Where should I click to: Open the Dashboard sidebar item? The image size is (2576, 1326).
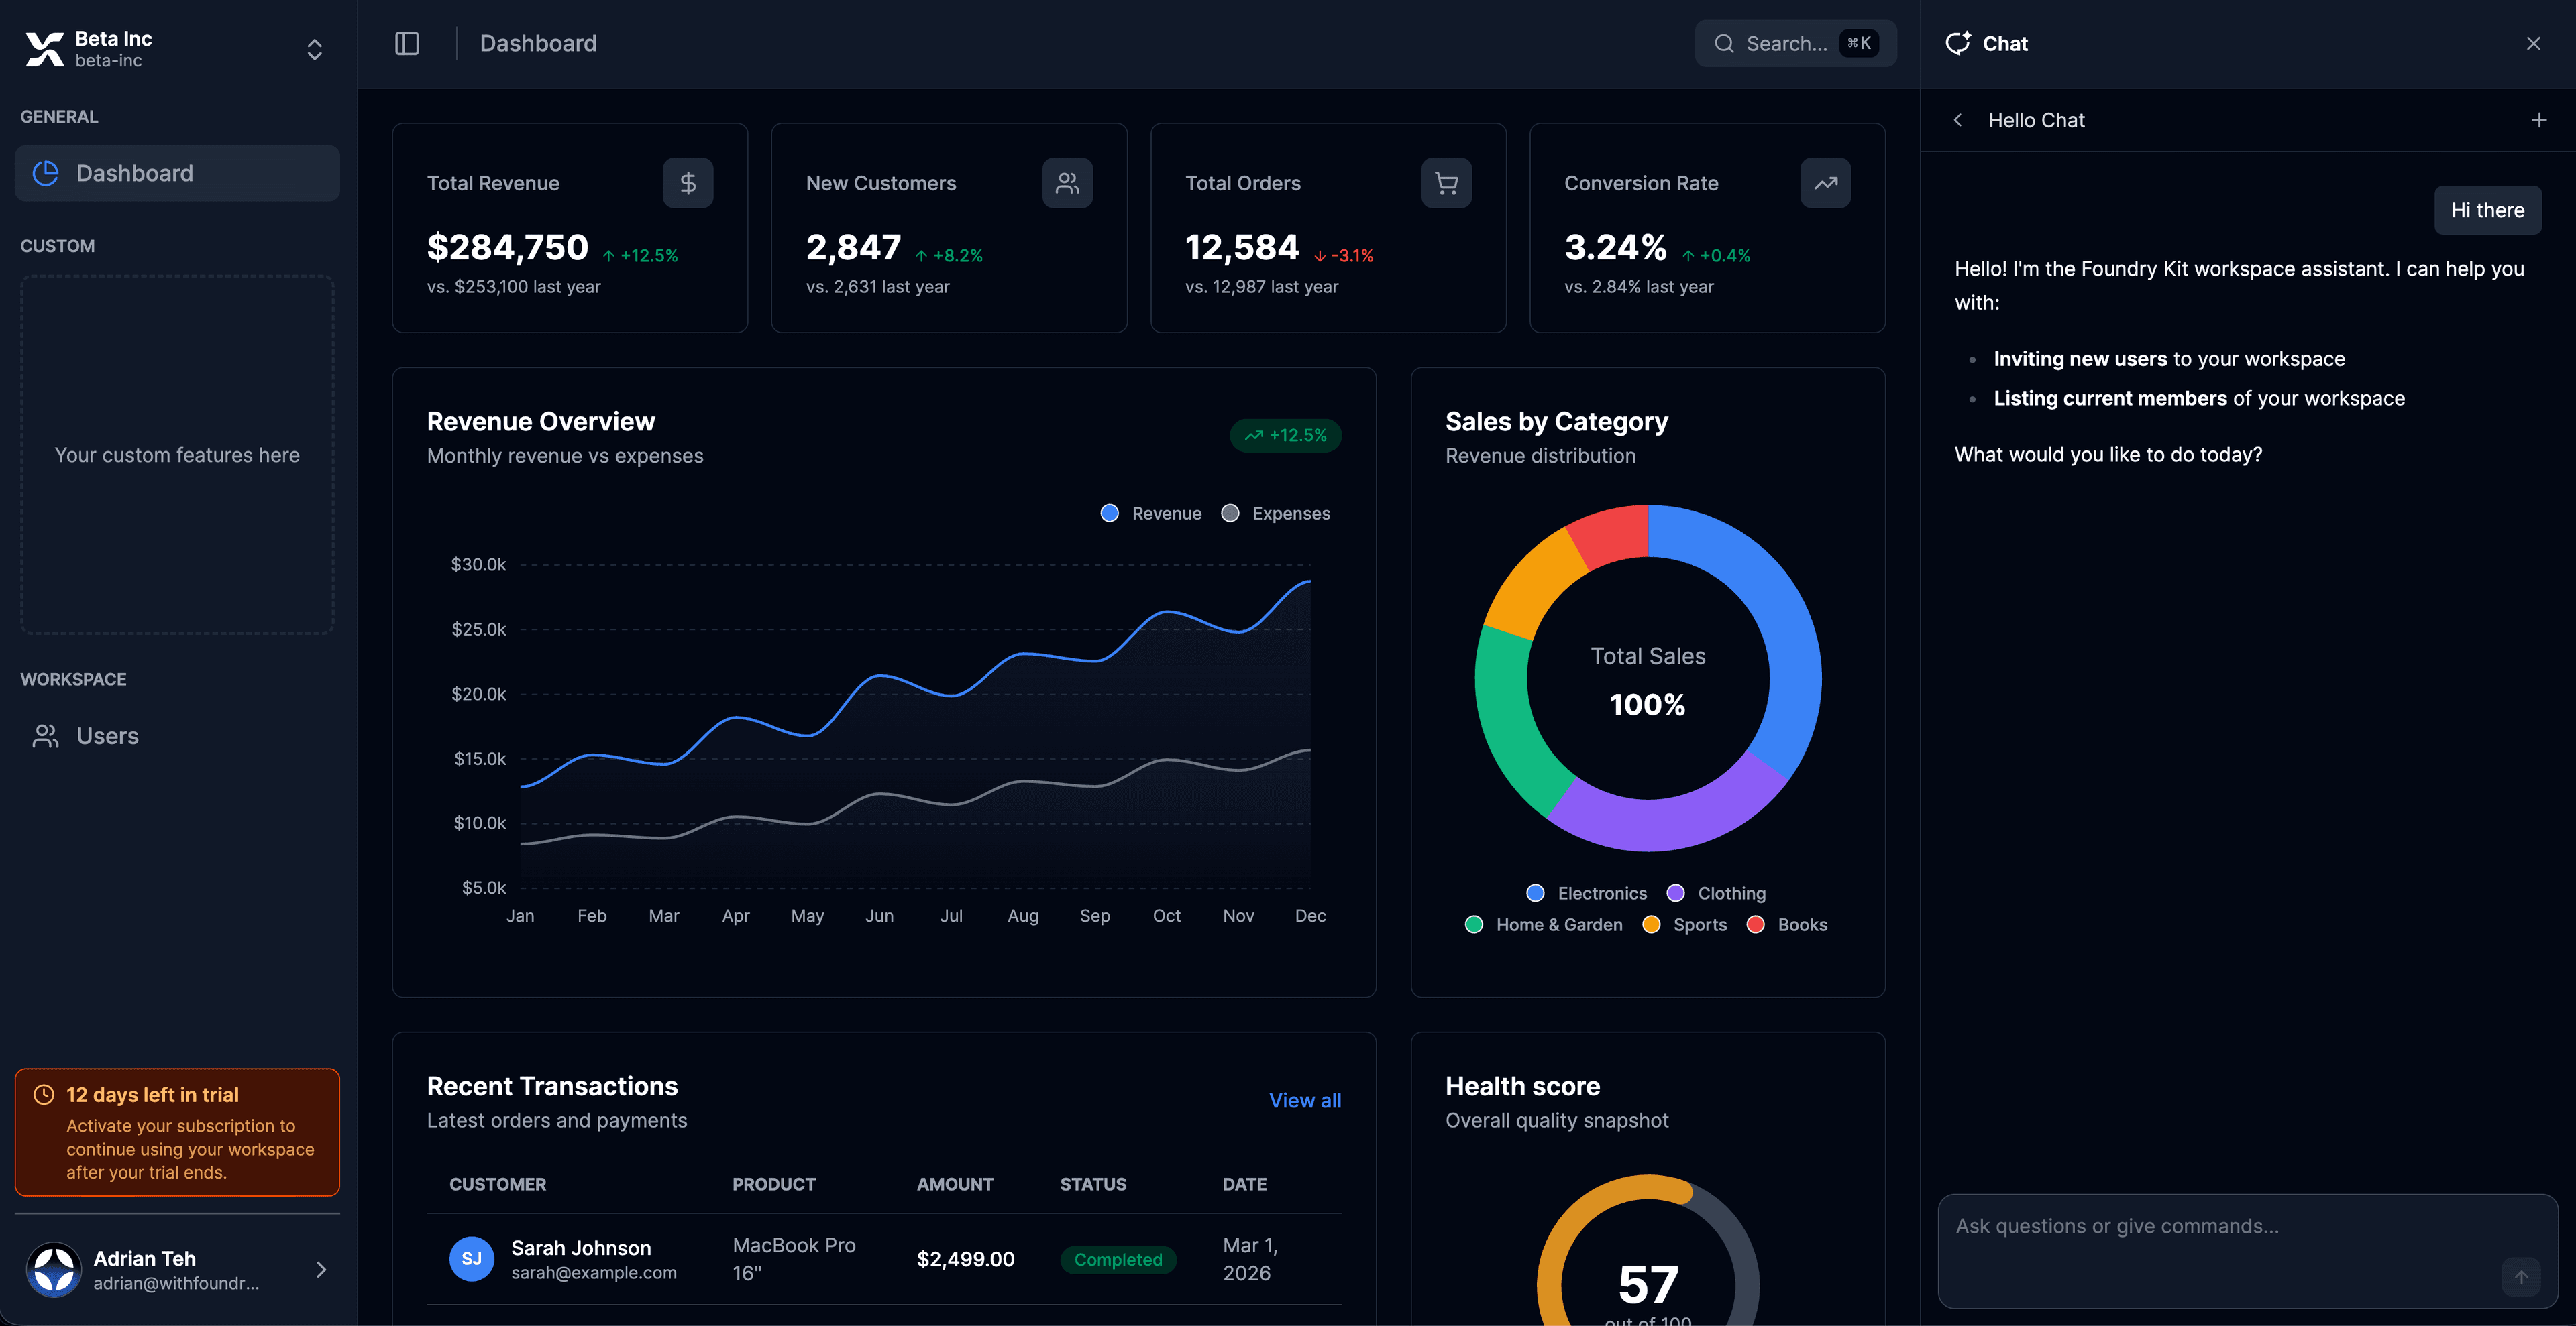coord(177,173)
